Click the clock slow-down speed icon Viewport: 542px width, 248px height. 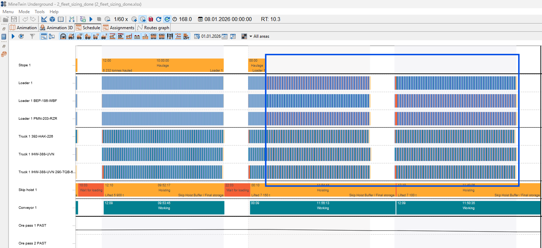(x=107, y=19)
